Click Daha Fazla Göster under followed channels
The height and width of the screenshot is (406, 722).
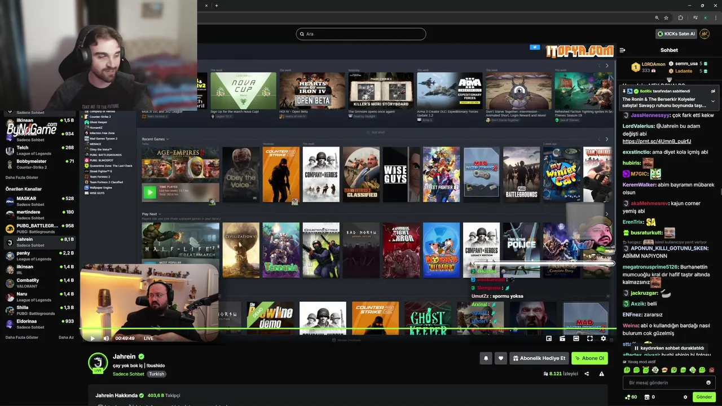click(22, 177)
